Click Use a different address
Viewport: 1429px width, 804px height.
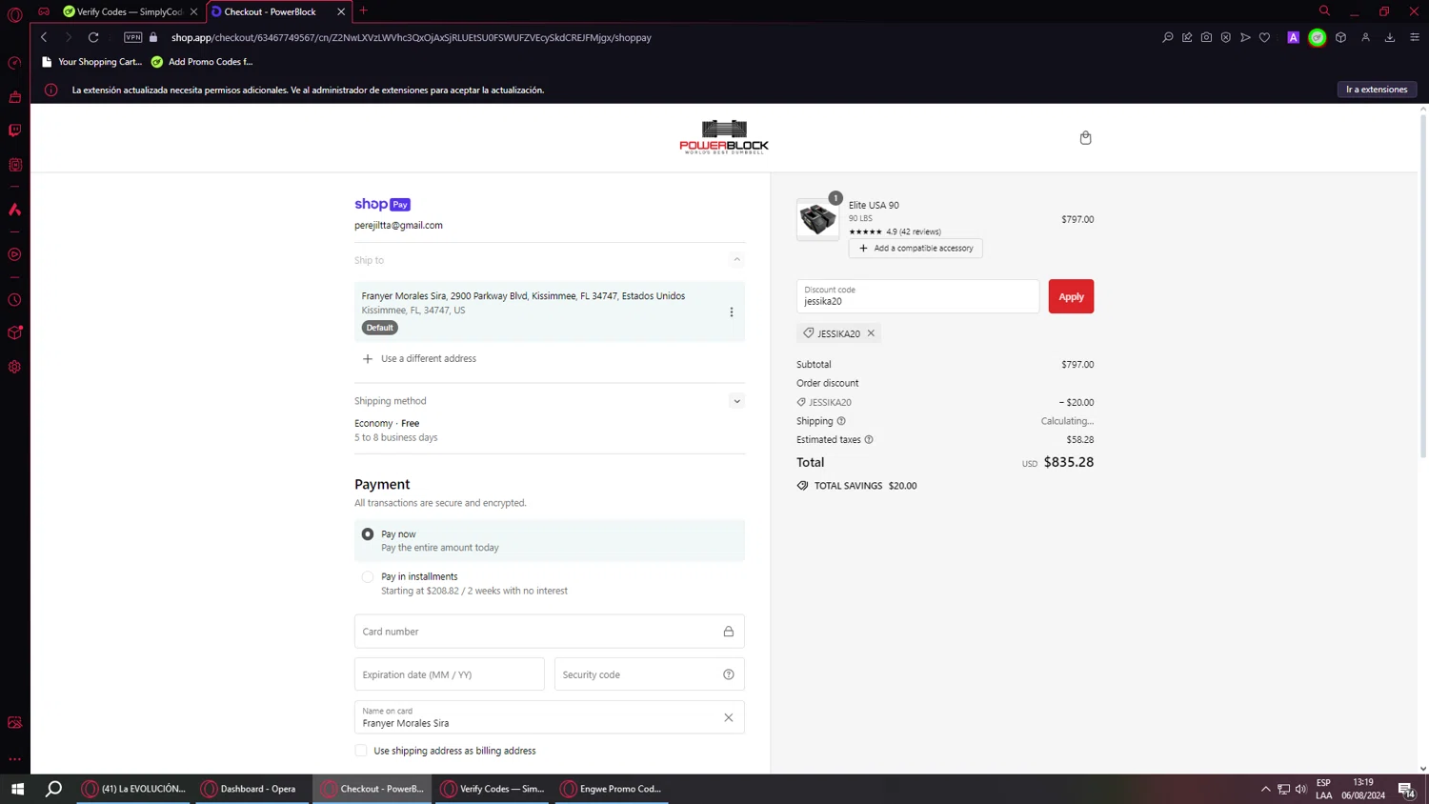coord(419,359)
